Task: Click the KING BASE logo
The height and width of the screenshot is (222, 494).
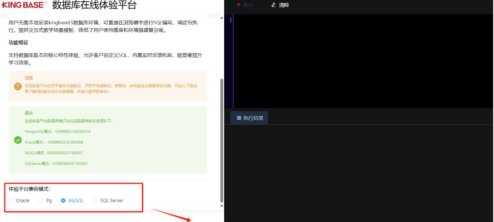Action: click(x=24, y=5)
